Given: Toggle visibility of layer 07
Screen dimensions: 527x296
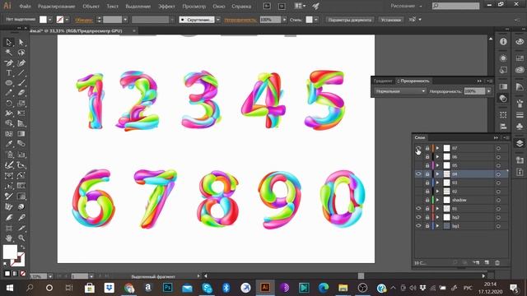Looking at the screenshot, I should 418,148.
